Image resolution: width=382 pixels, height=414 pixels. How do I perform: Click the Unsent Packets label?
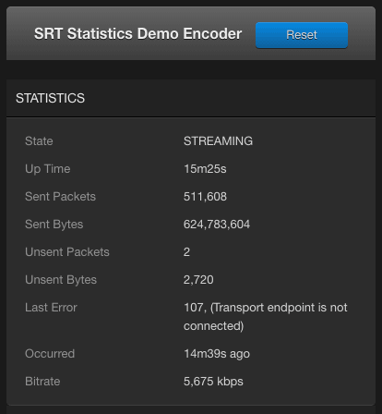(x=67, y=252)
